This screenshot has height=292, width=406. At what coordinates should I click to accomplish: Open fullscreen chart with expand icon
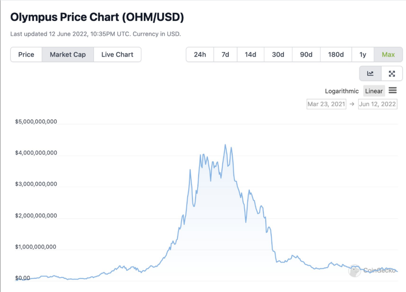pos(392,74)
